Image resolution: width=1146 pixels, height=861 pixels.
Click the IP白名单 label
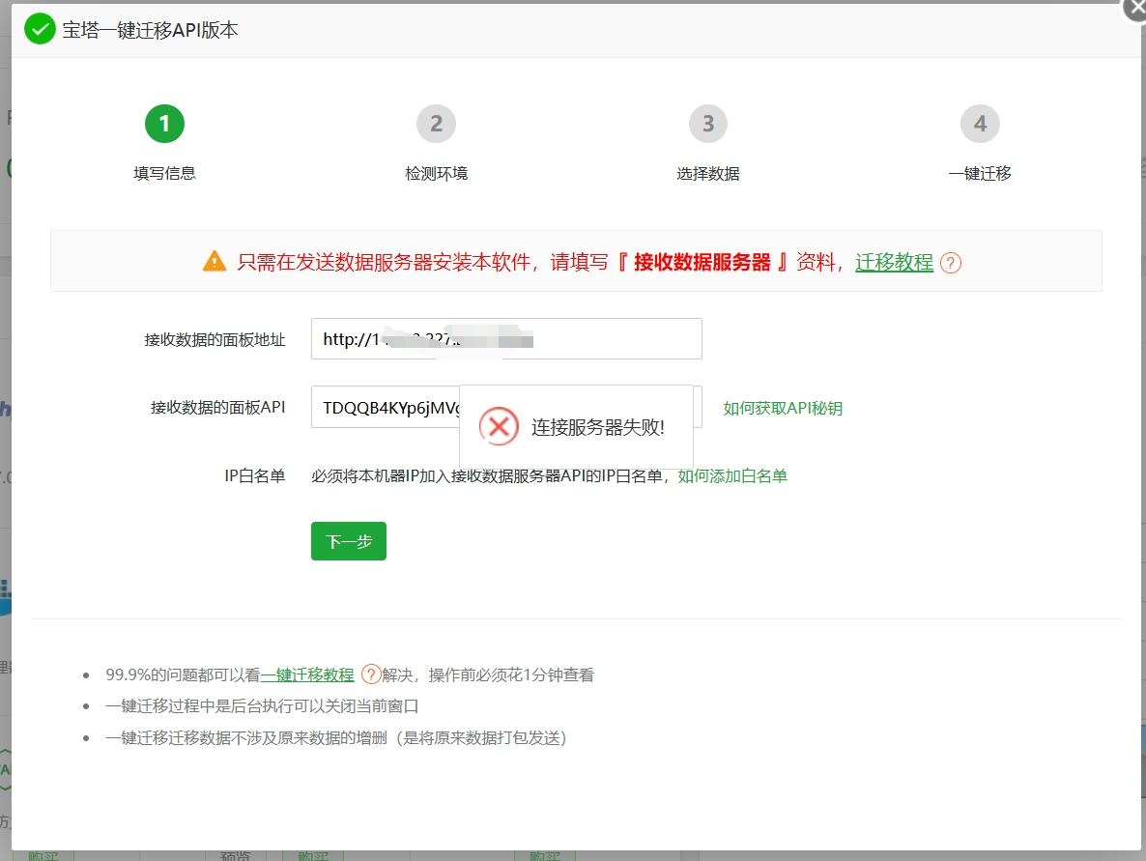(254, 475)
